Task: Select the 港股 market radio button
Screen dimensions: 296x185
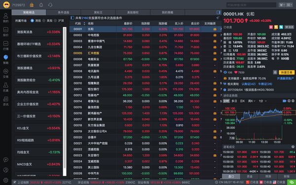Action: 32,21
